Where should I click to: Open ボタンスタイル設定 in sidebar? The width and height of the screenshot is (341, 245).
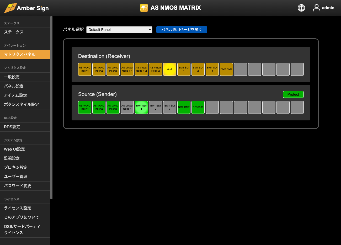coord(25,104)
